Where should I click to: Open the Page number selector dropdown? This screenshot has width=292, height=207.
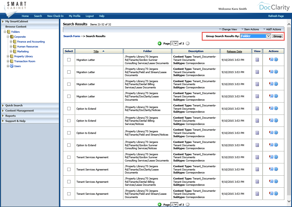pyautogui.click(x=175, y=43)
